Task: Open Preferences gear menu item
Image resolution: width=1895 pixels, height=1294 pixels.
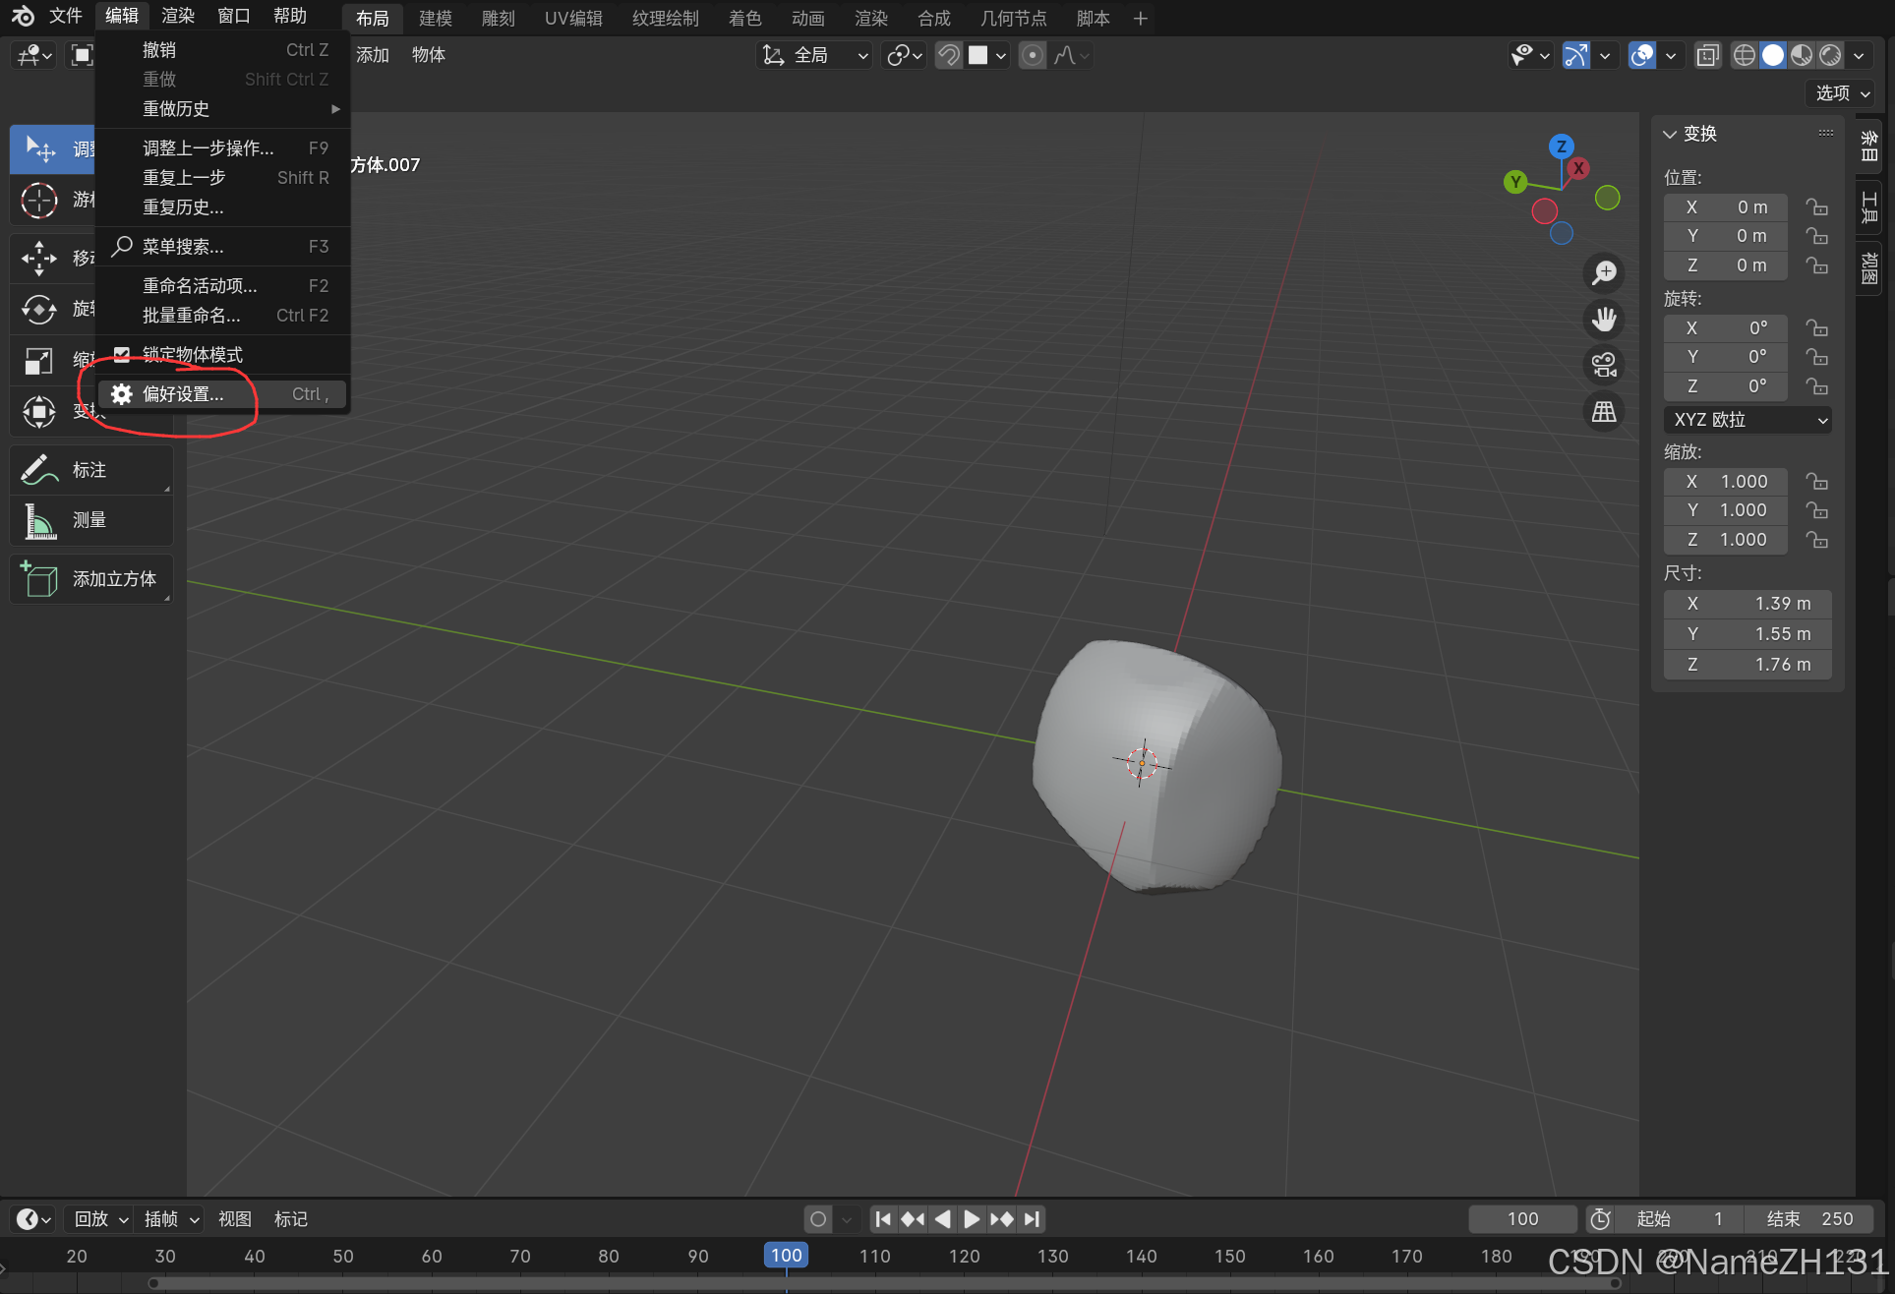Action: pyautogui.click(x=183, y=394)
